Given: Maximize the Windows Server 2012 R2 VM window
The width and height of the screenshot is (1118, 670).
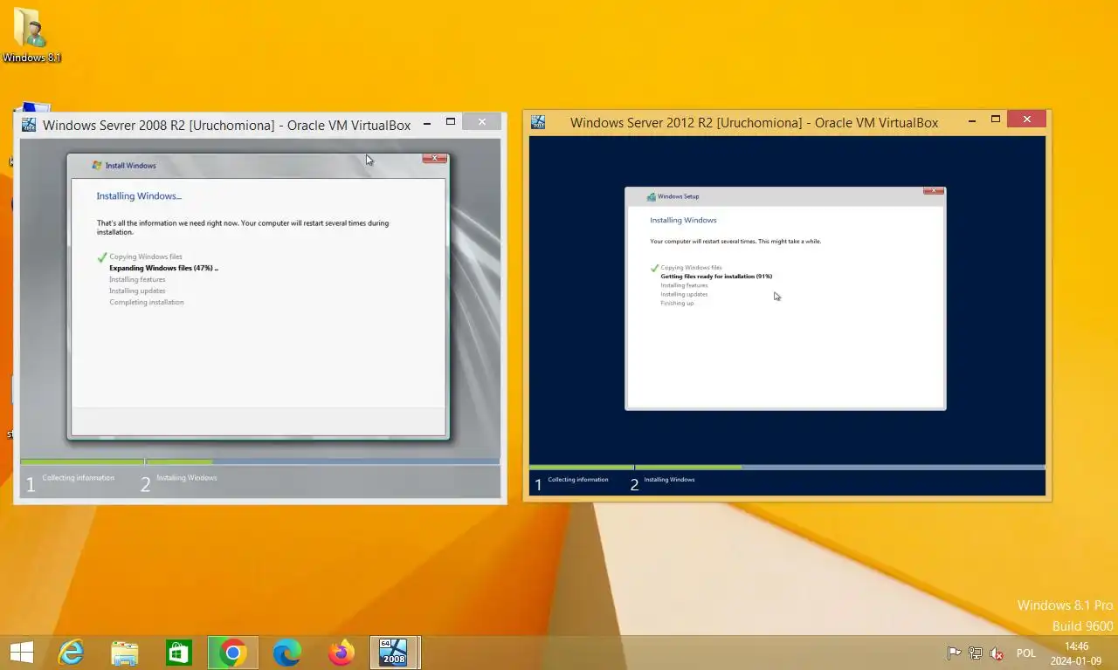Looking at the screenshot, I should pyautogui.click(x=995, y=119).
